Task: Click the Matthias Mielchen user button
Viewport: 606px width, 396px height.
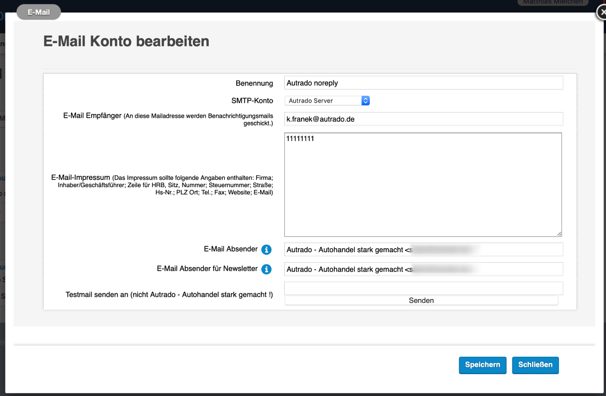Action: [x=553, y=2]
